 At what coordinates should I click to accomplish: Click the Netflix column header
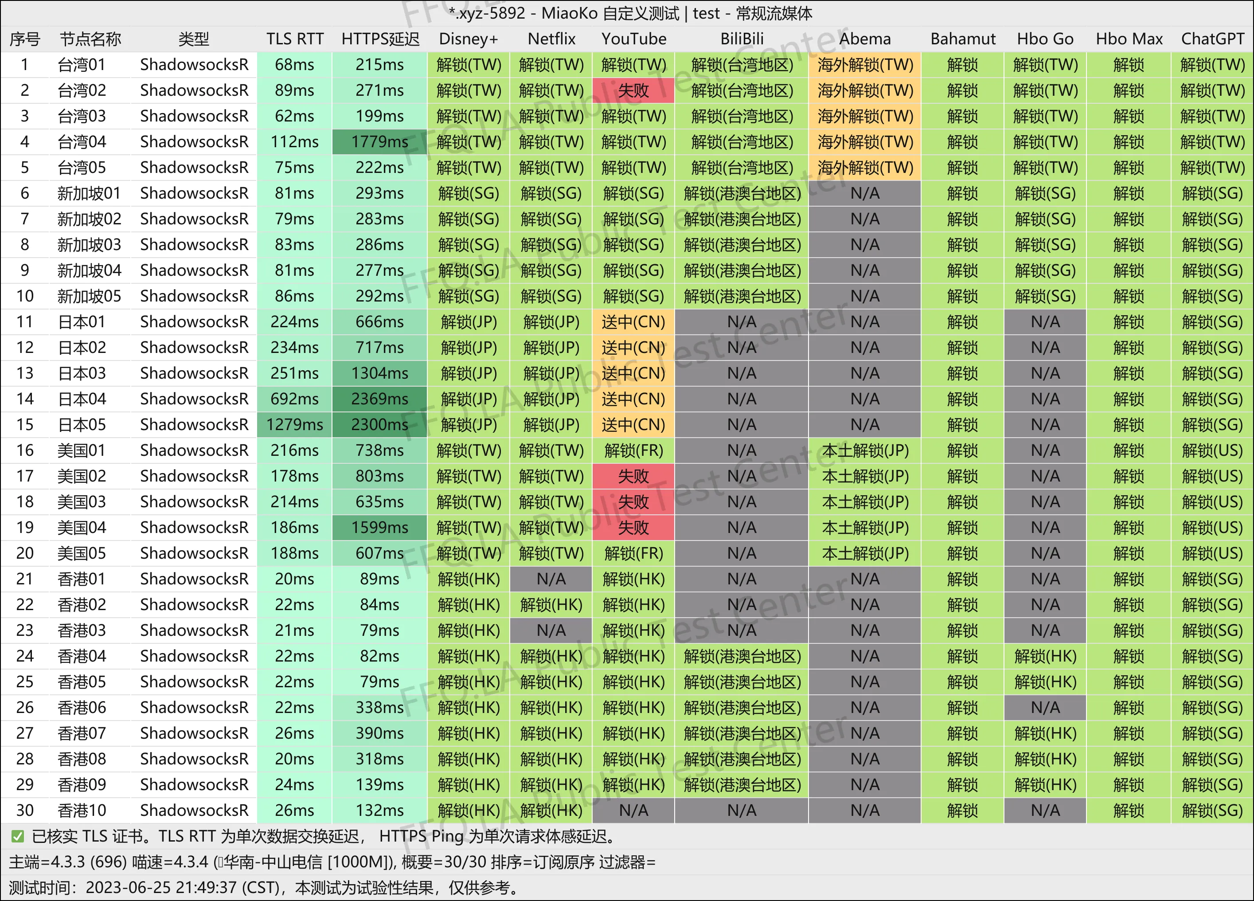click(551, 39)
